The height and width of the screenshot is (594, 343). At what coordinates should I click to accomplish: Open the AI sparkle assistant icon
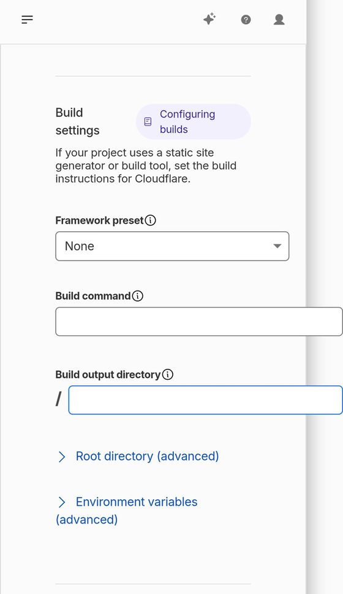[209, 19]
